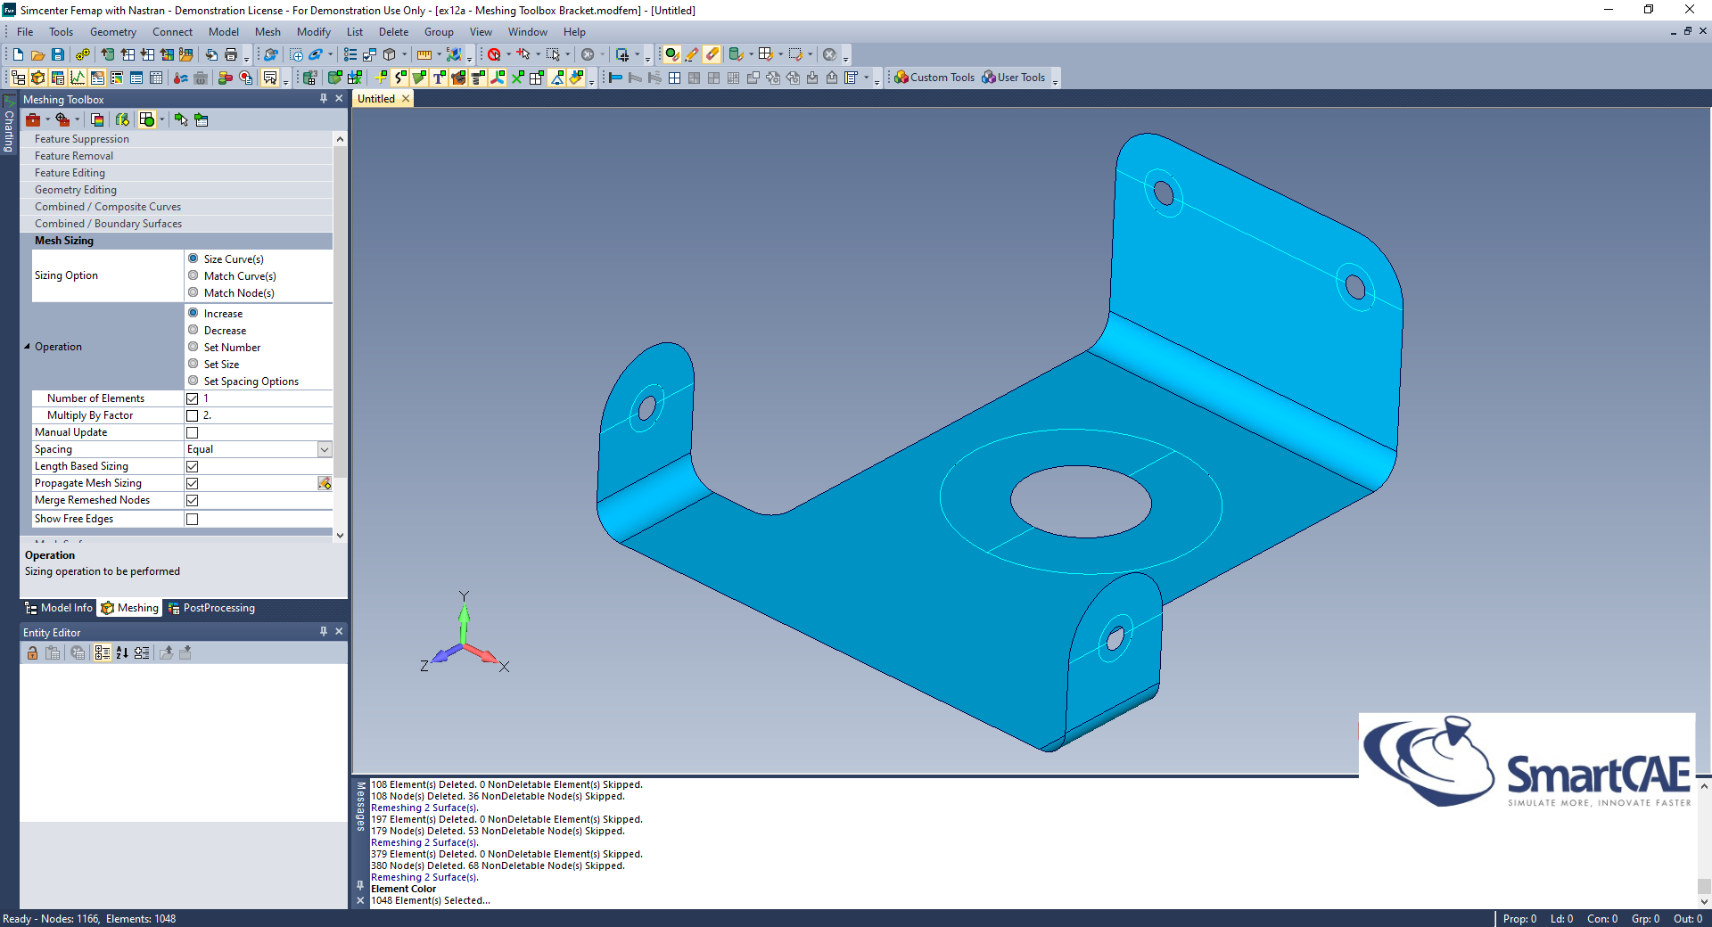Screen dimensions: 1712x927
Task: Click the zoom window plus icon
Action: (x=297, y=54)
